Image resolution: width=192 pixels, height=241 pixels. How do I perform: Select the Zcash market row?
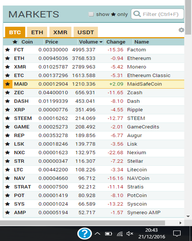[94, 93]
